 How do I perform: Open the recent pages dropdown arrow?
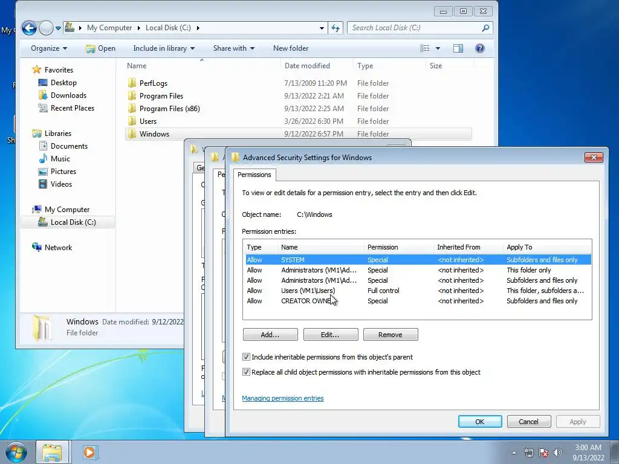[x=58, y=28]
